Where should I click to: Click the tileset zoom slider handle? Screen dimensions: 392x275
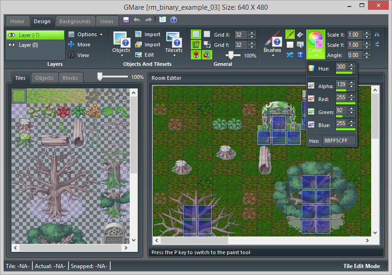pos(100,77)
